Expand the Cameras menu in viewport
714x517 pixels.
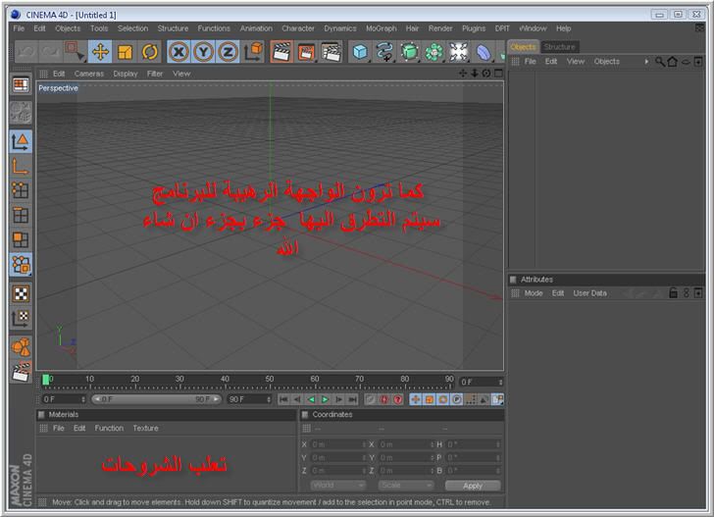coord(88,74)
